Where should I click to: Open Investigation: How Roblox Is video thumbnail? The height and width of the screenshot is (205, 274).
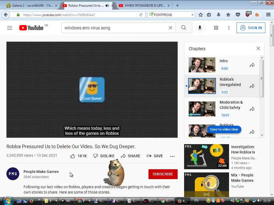(x=206, y=156)
